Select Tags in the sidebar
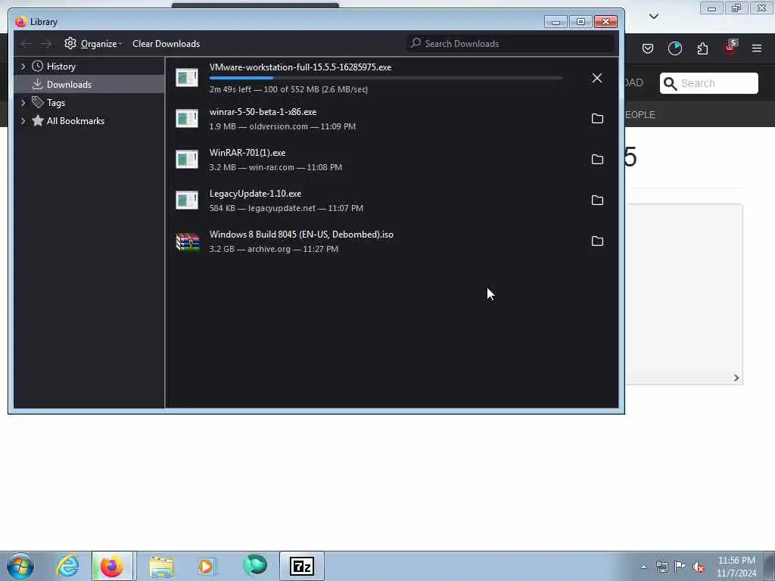The image size is (775, 581). click(x=56, y=103)
